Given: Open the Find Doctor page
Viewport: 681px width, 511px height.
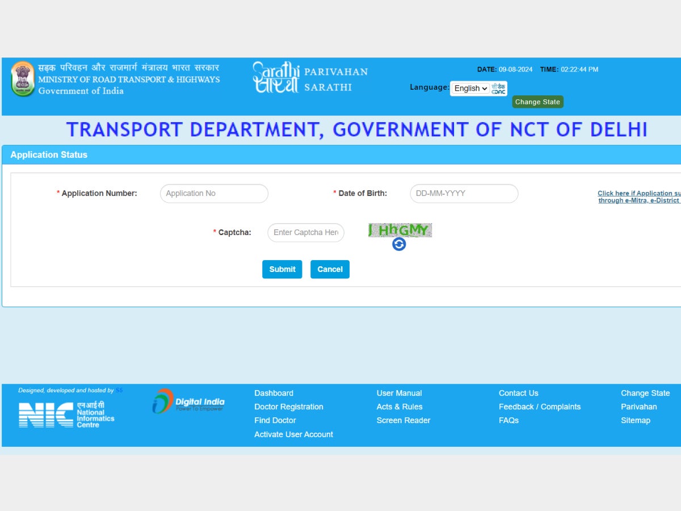Looking at the screenshot, I should click(x=275, y=420).
